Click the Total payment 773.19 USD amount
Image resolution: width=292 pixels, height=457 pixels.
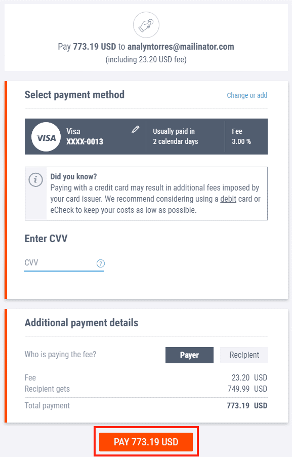click(x=247, y=406)
